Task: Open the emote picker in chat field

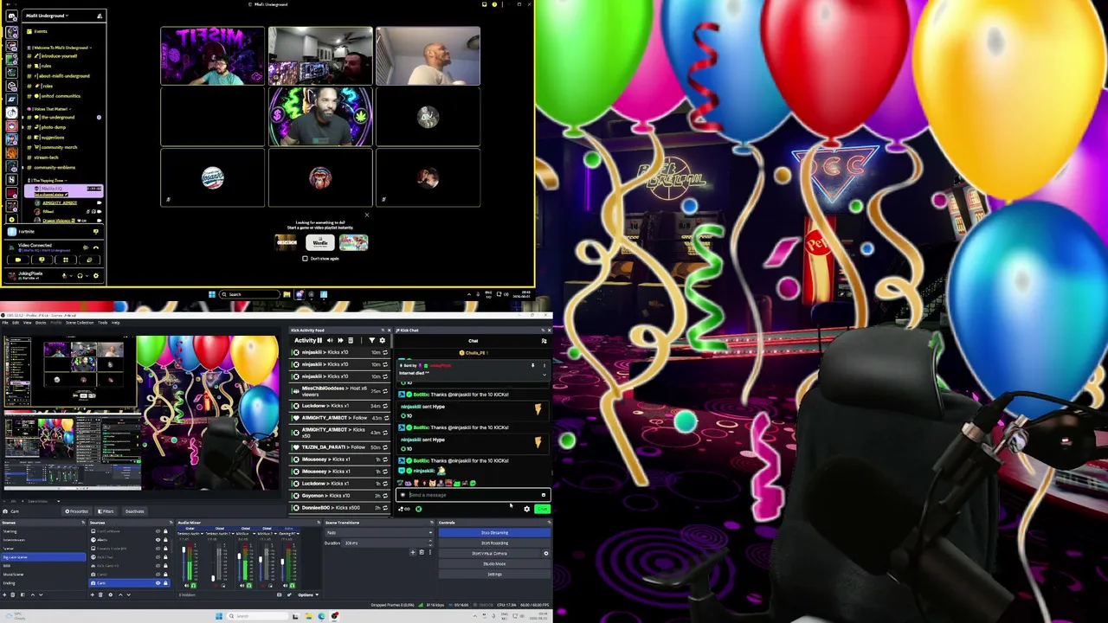Action: coord(544,495)
